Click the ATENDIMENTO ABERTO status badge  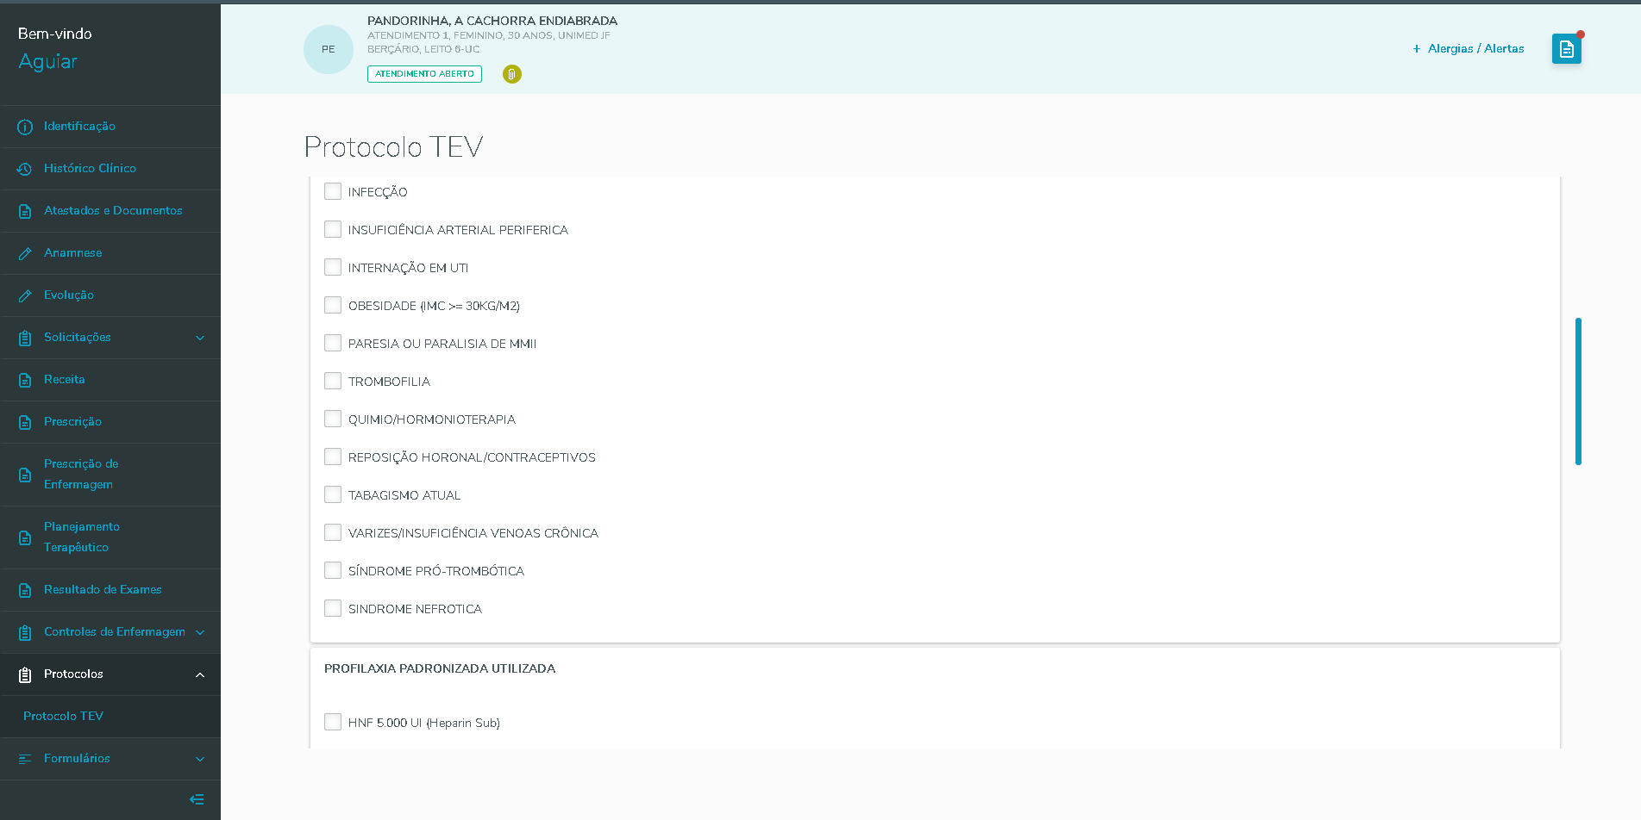[x=424, y=74]
